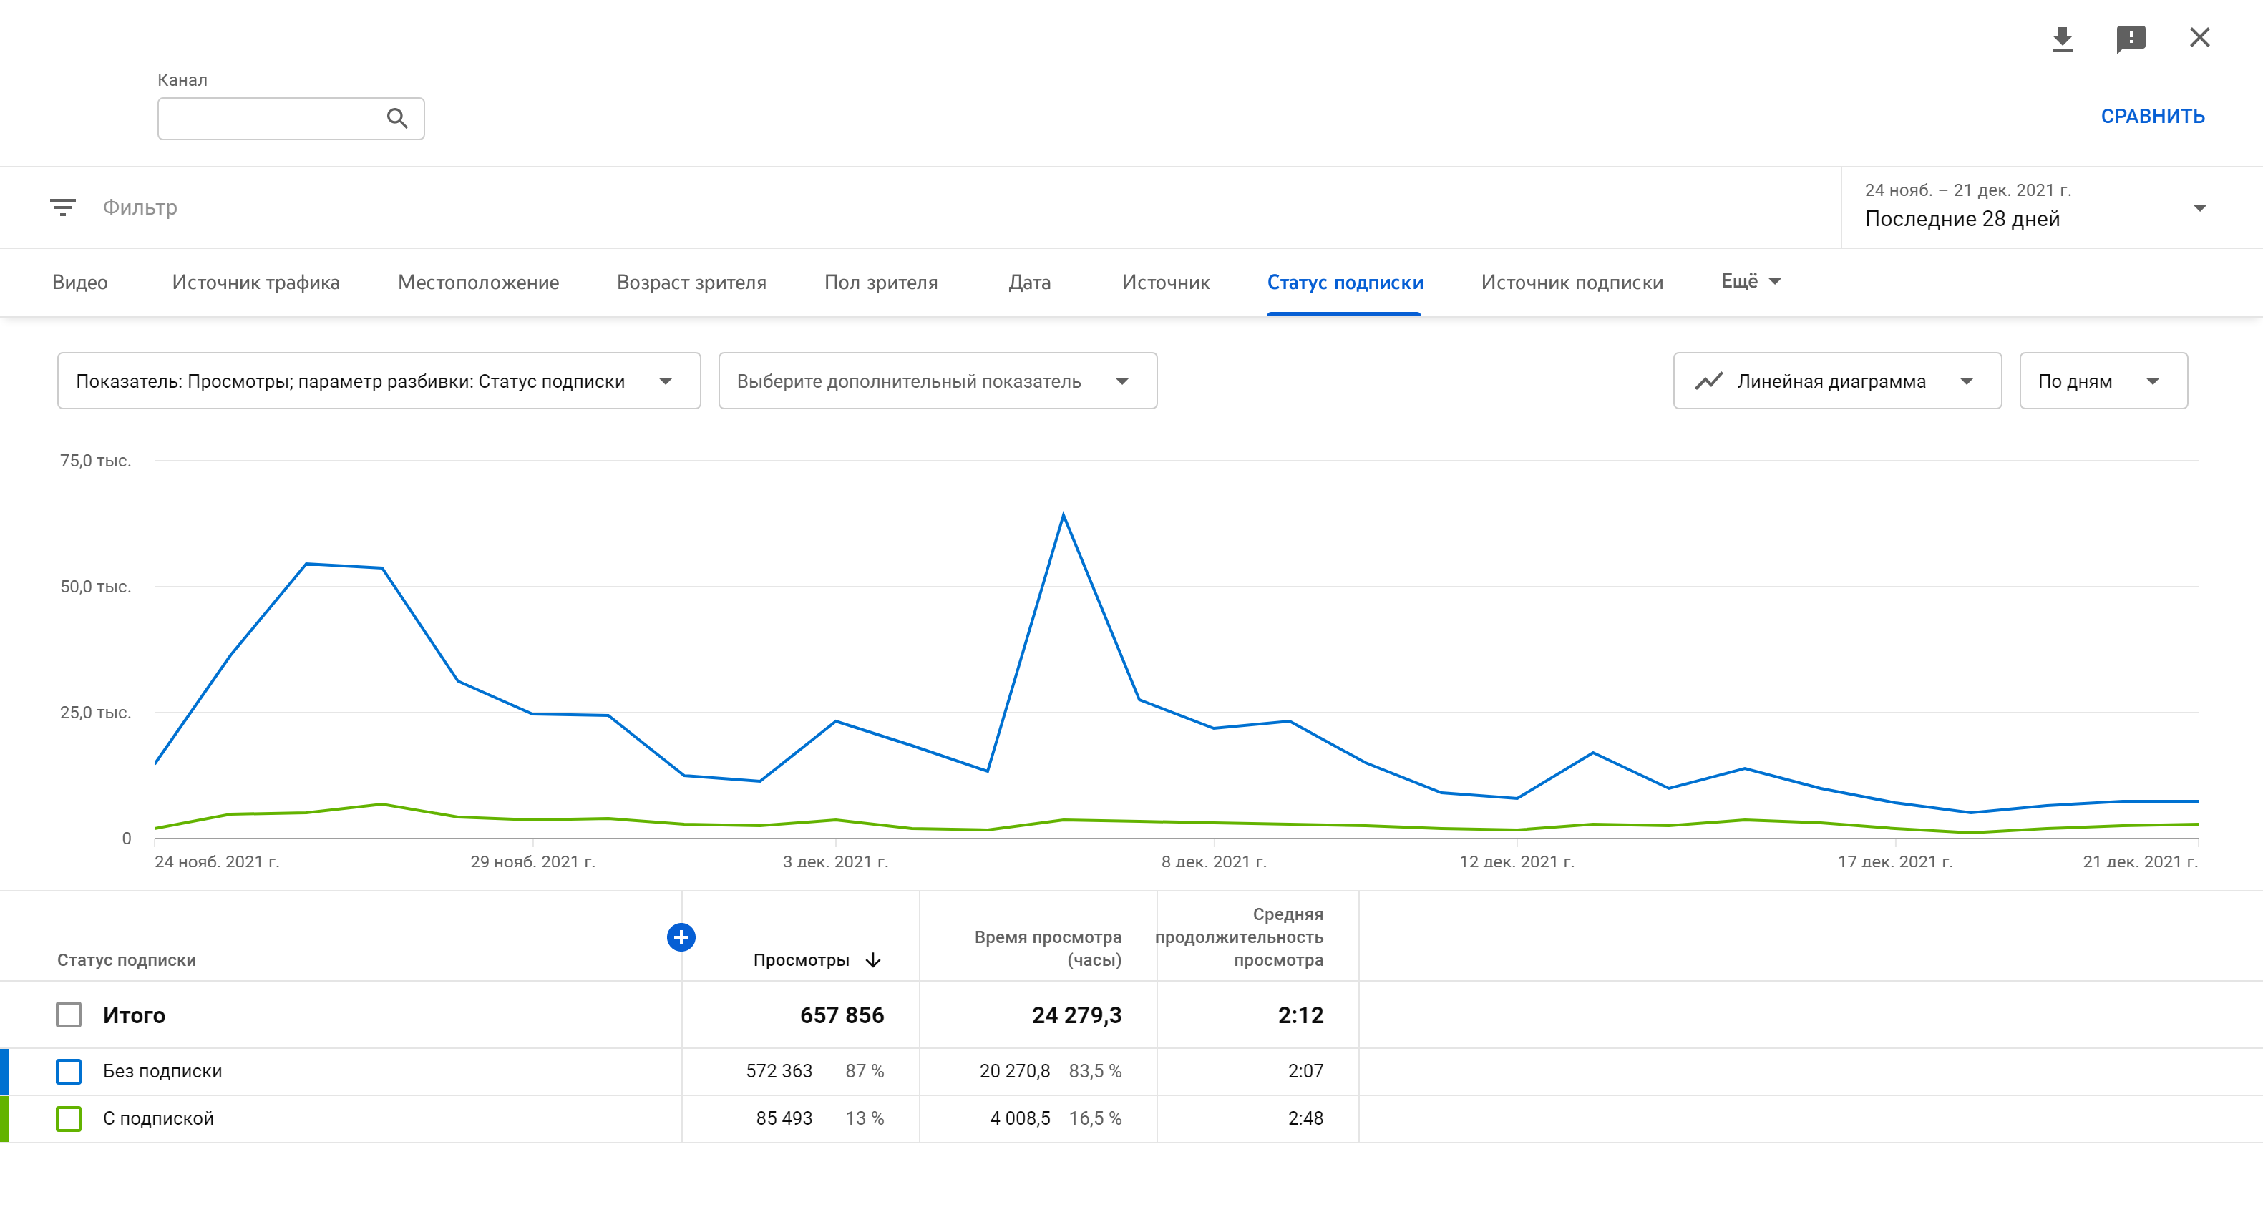The height and width of the screenshot is (1207, 2263).
Task: Click the average duration 2:12 total
Action: [1300, 1015]
